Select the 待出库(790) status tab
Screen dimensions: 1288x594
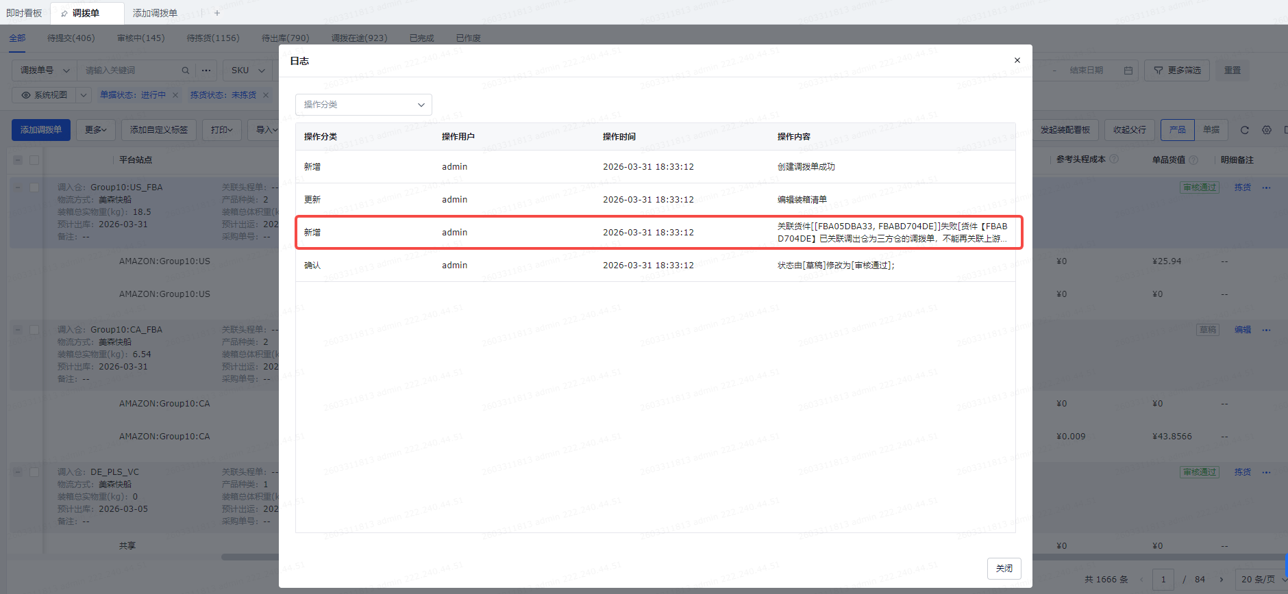(286, 38)
